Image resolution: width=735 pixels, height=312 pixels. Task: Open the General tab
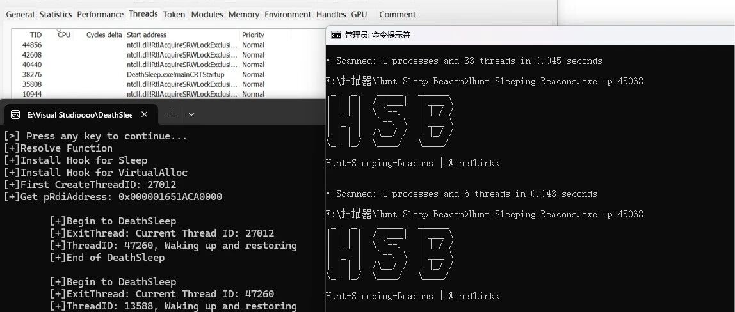[x=20, y=15]
